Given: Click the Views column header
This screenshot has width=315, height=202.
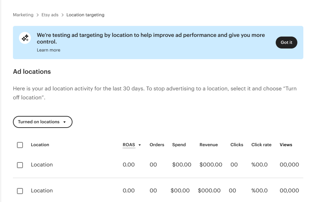Looking at the screenshot, I should [286, 145].
